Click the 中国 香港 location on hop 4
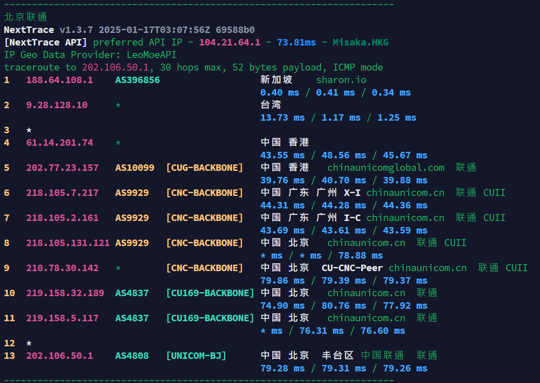The height and width of the screenshot is (383, 540). click(x=284, y=142)
